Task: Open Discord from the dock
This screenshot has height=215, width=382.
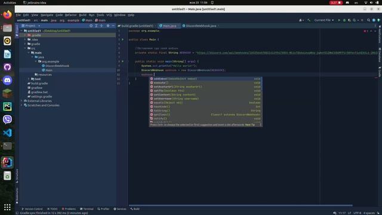Action: (7, 80)
